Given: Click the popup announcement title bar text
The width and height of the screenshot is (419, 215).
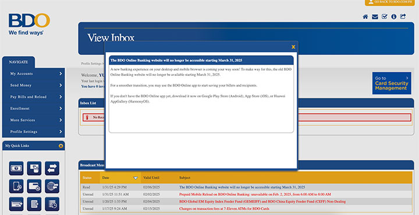Looking at the screenshot, I should (176, 60).
